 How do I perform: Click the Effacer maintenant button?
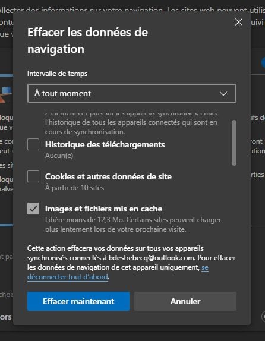(78, 301)
